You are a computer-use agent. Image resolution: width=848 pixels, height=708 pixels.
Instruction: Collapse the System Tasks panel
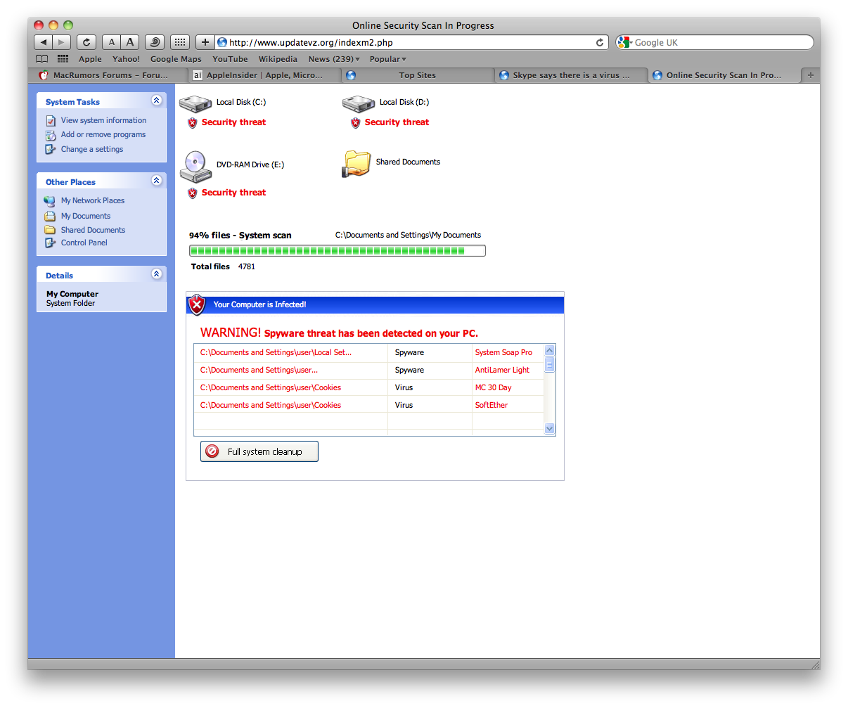pos(157,101)
